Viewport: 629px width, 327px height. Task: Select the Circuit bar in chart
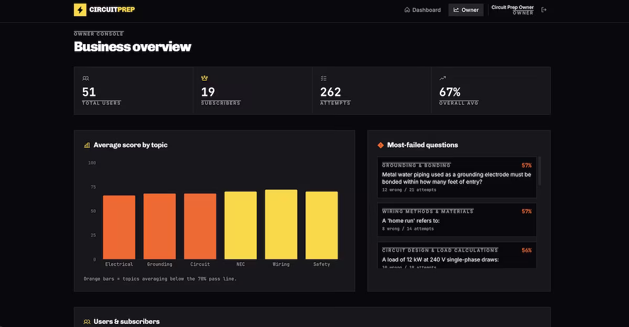pyautogui.click(x=200, y=226)
